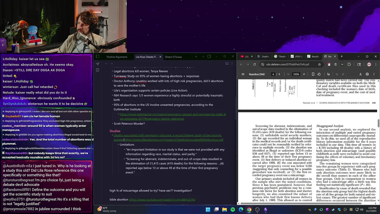This screenshot has width=380, height=214.
Task: Zoom out the PDF
Action: coord(288,74)
